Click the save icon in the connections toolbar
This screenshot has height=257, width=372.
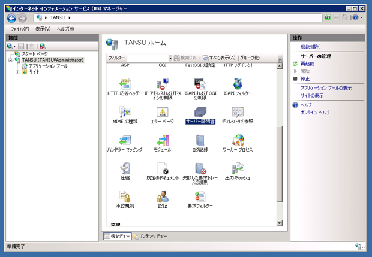coord(21,46)
